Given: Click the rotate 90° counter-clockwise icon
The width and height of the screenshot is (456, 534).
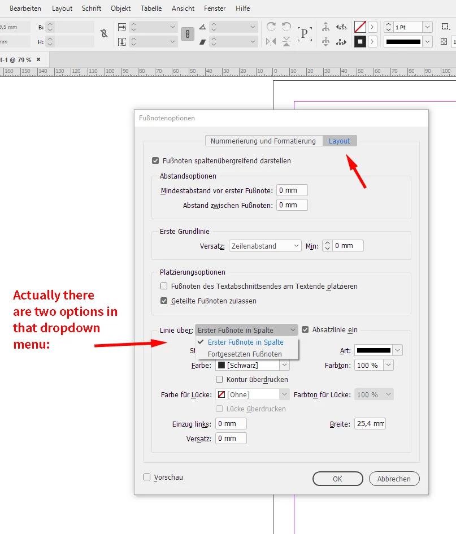Looking at the screenshot, I should [286, 27].
